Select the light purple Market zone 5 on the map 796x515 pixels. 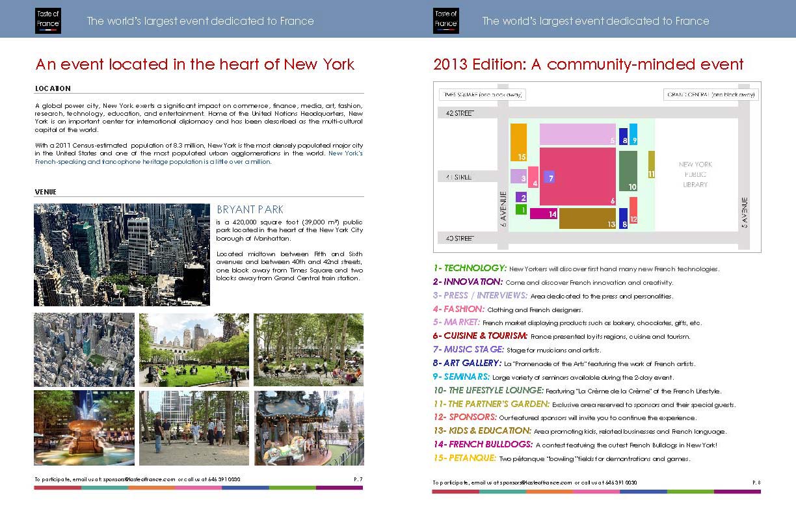577,134
